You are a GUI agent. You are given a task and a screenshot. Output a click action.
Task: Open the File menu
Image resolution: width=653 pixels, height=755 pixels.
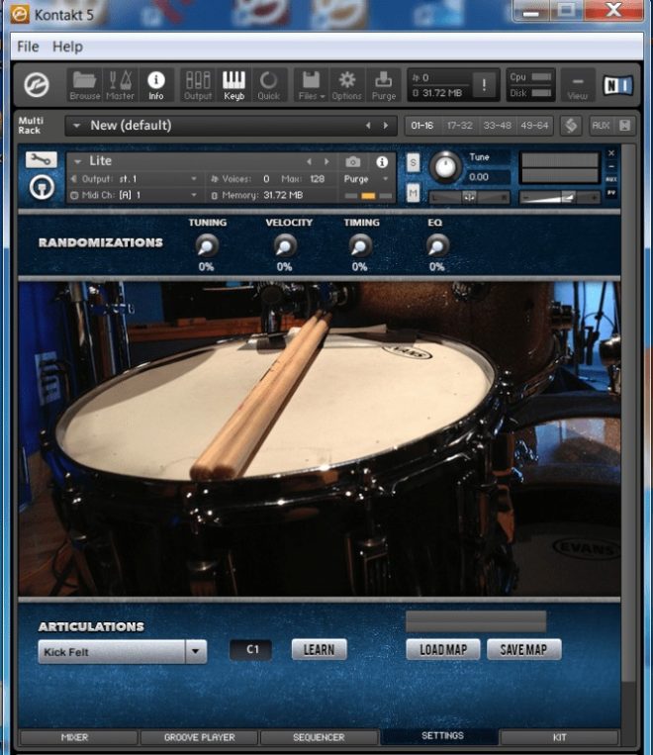coord(28,47)
